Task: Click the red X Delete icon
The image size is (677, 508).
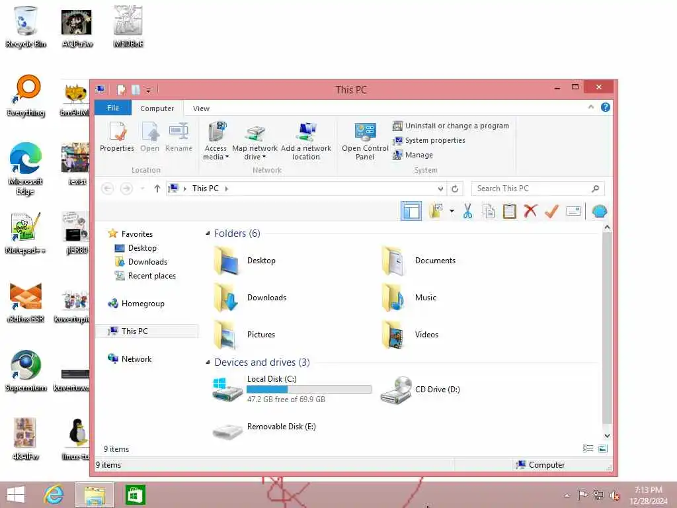Action: pyautogui.click(x=530, y=211)
